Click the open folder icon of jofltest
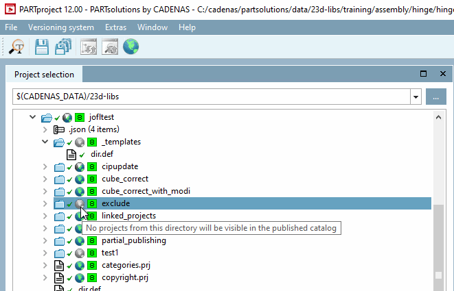The image size is (454, 291). point(47,118)
